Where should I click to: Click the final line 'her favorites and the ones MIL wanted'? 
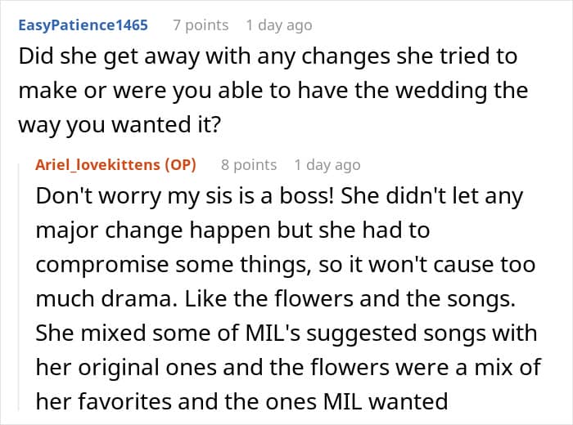[x=242, y=401]
